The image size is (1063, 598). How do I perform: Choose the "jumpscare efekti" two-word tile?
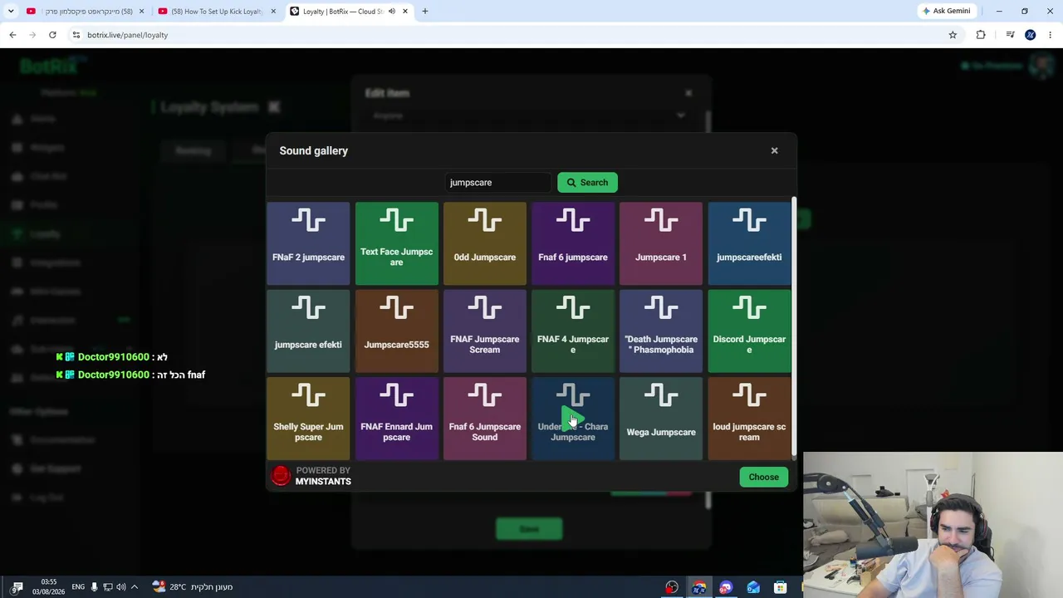308,331
